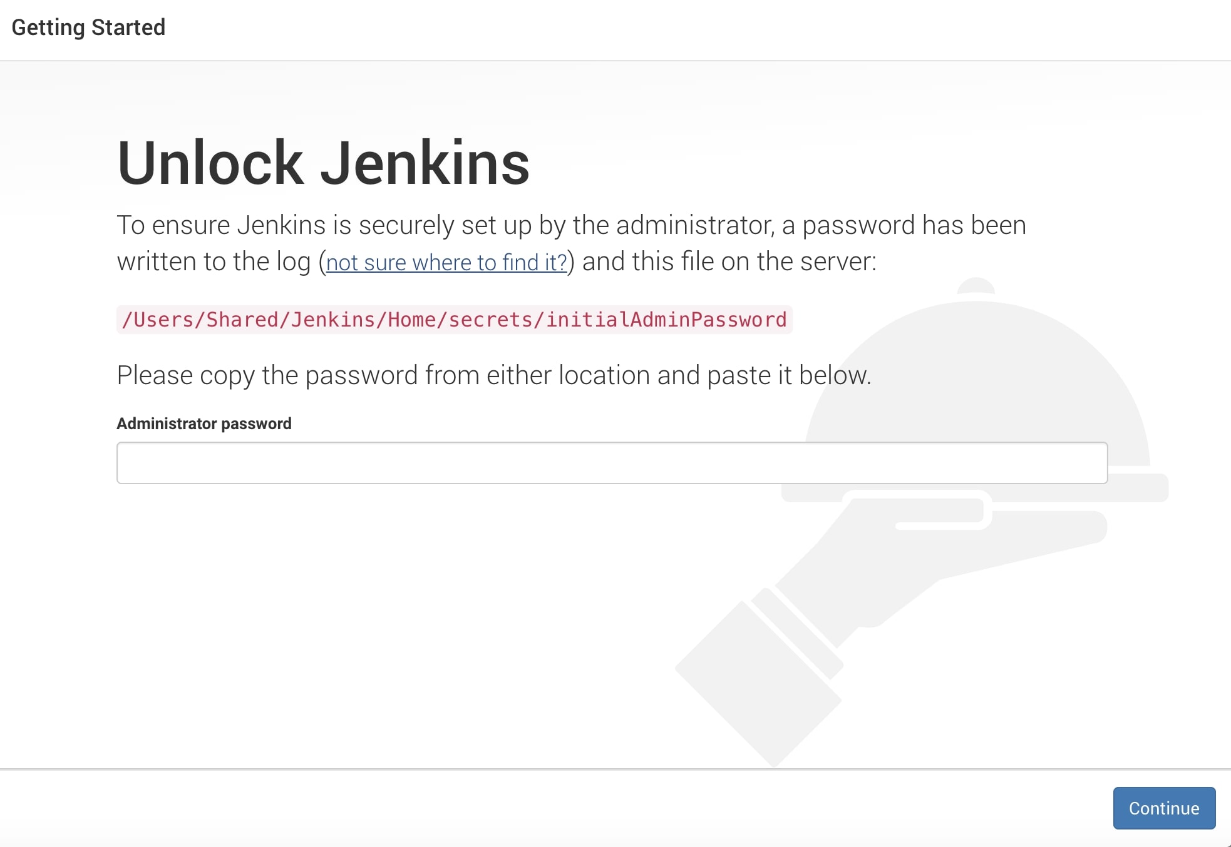
Task: Click the "Administrator password" field label
Action: pos(203,423)
